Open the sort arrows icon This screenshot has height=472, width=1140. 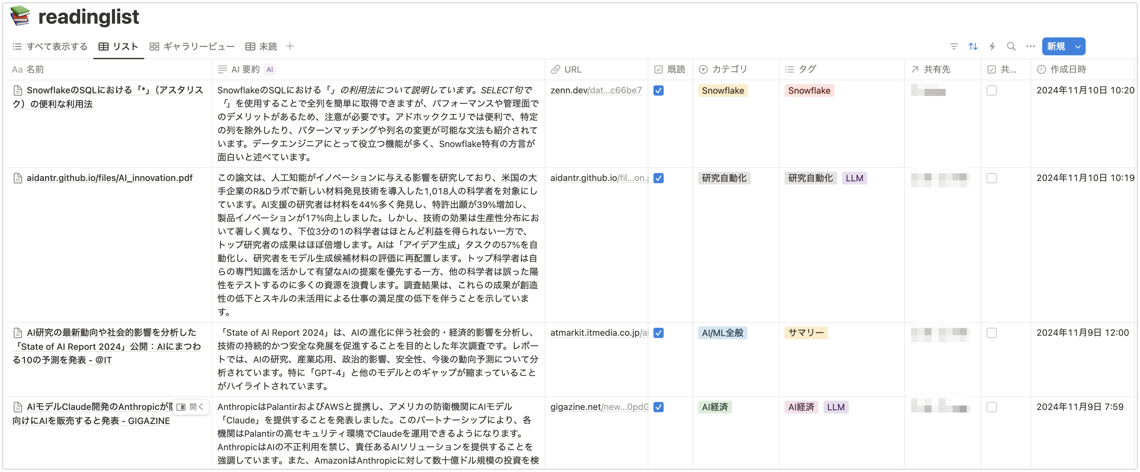[x=973, y=46]
